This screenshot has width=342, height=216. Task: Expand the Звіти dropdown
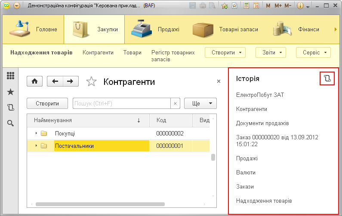click(271, 53)
